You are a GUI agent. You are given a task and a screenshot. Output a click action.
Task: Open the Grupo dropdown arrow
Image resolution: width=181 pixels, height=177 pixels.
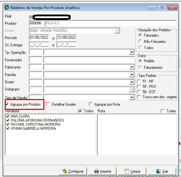tap(131, 82)
